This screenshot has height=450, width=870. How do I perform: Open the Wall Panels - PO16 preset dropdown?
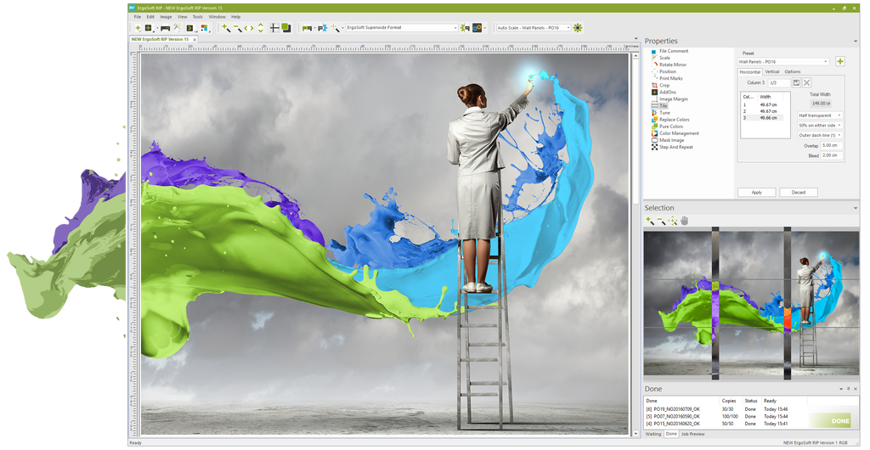click(x=783, y=61)
